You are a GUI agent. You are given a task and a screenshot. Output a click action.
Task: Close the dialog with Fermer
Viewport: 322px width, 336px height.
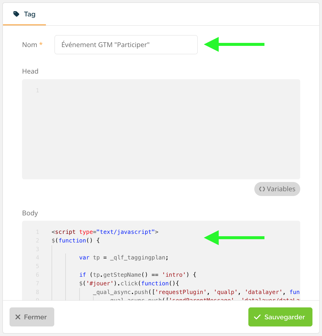pyautogui.click(x=32, y=317)
